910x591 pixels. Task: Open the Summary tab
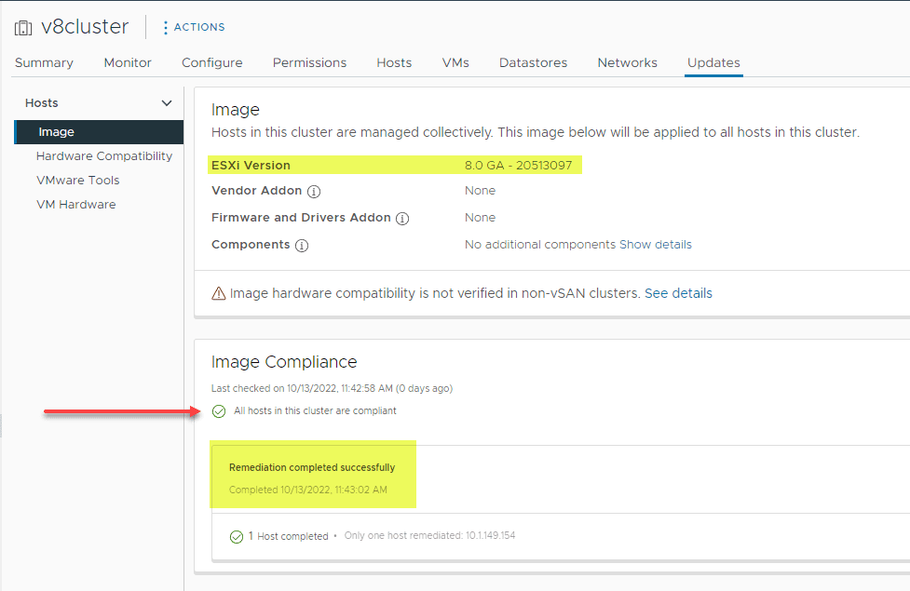pyautogui.click(x=44, y=63)
